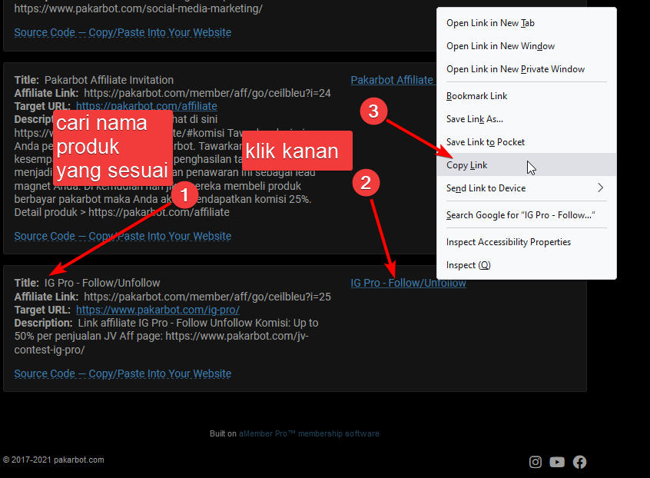Expand the Send Link to Device submenu arrow
The image size is (650, 478).
pyautogui.click(x=600, y=188)
